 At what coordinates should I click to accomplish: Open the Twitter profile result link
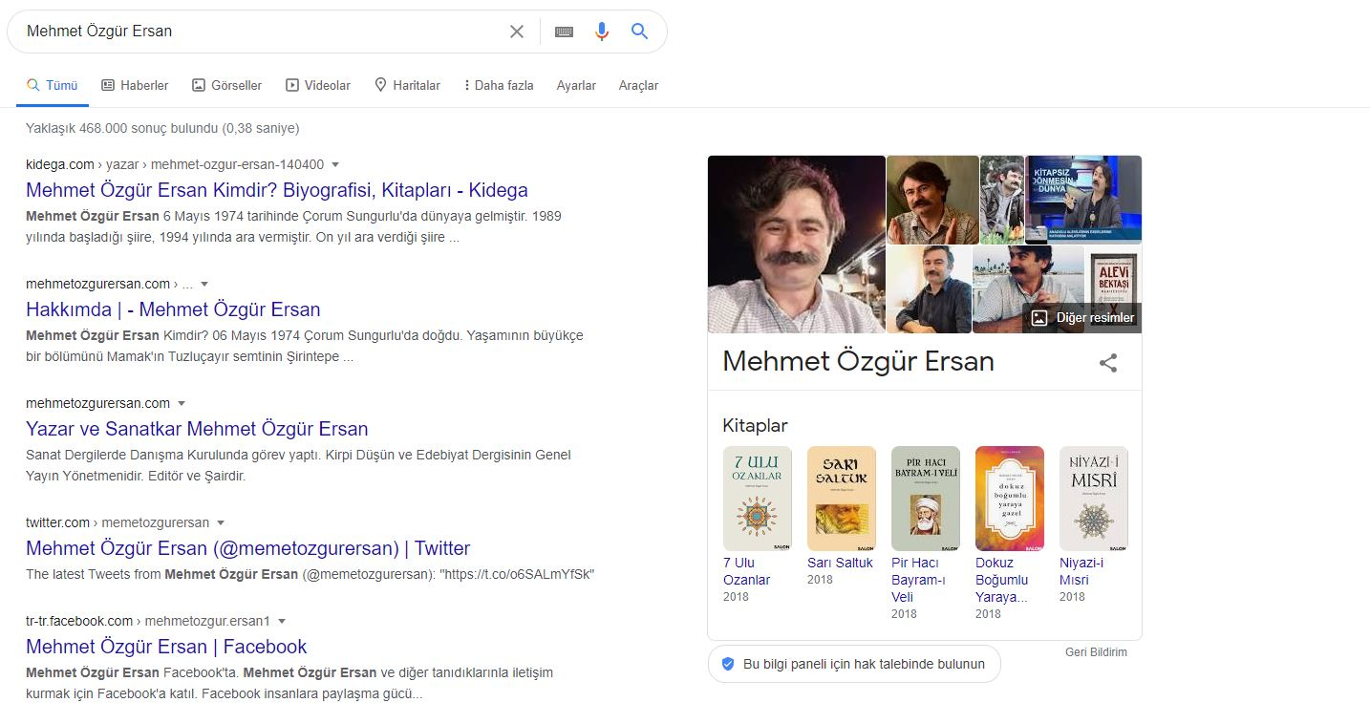(248, 548)
